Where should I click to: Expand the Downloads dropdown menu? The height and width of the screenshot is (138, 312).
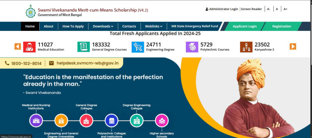(x=103, y=26)
